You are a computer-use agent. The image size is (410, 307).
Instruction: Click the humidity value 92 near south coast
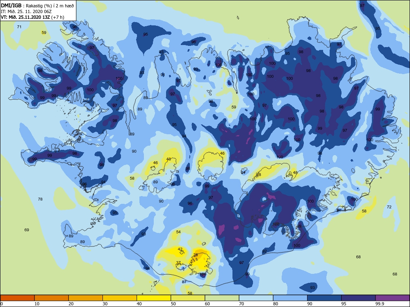coord(264,251)
